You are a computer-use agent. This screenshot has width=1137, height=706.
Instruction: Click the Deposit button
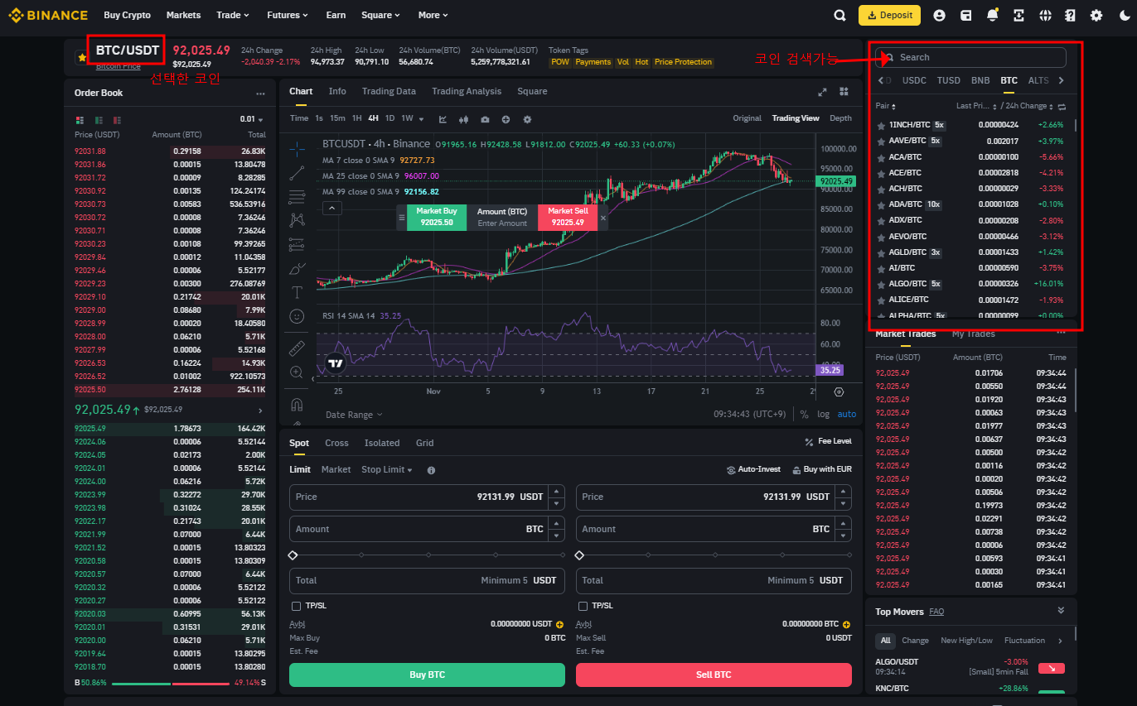tap(890, 15)
